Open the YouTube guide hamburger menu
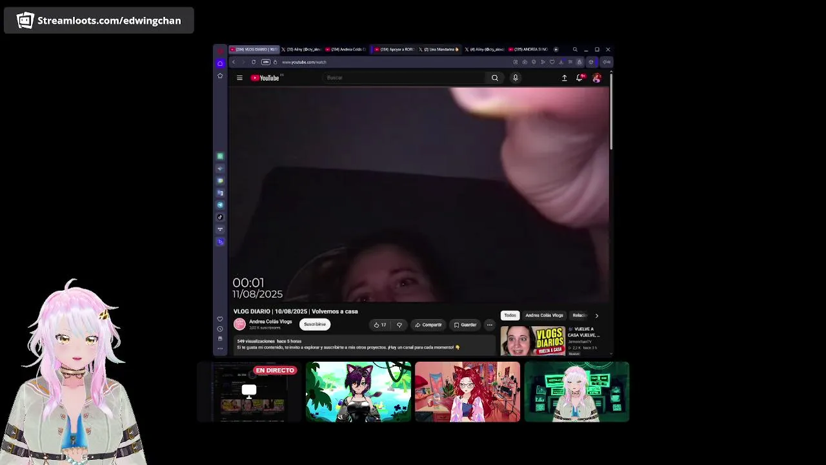The image size is (826, 465). click(239, 78)
